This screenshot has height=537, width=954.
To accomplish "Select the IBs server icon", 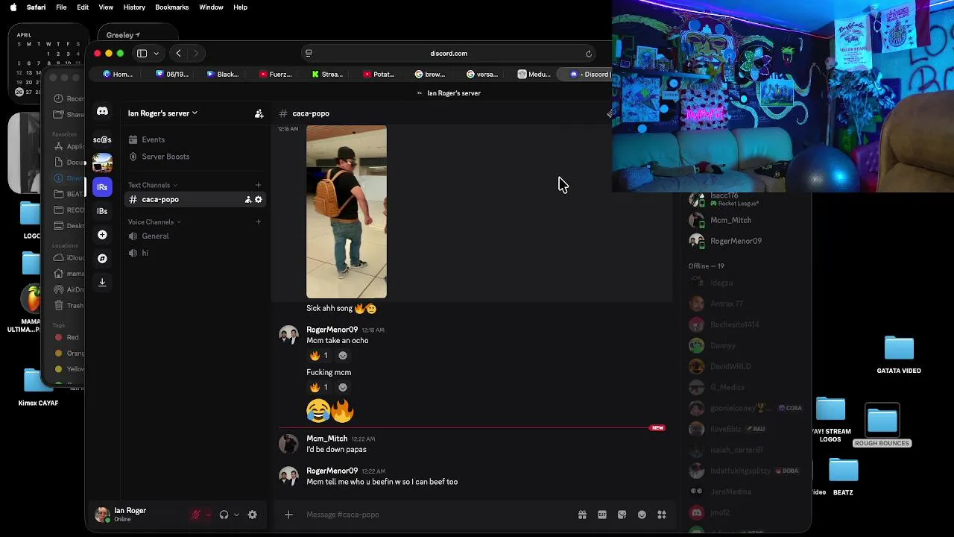I will [102, 211].
